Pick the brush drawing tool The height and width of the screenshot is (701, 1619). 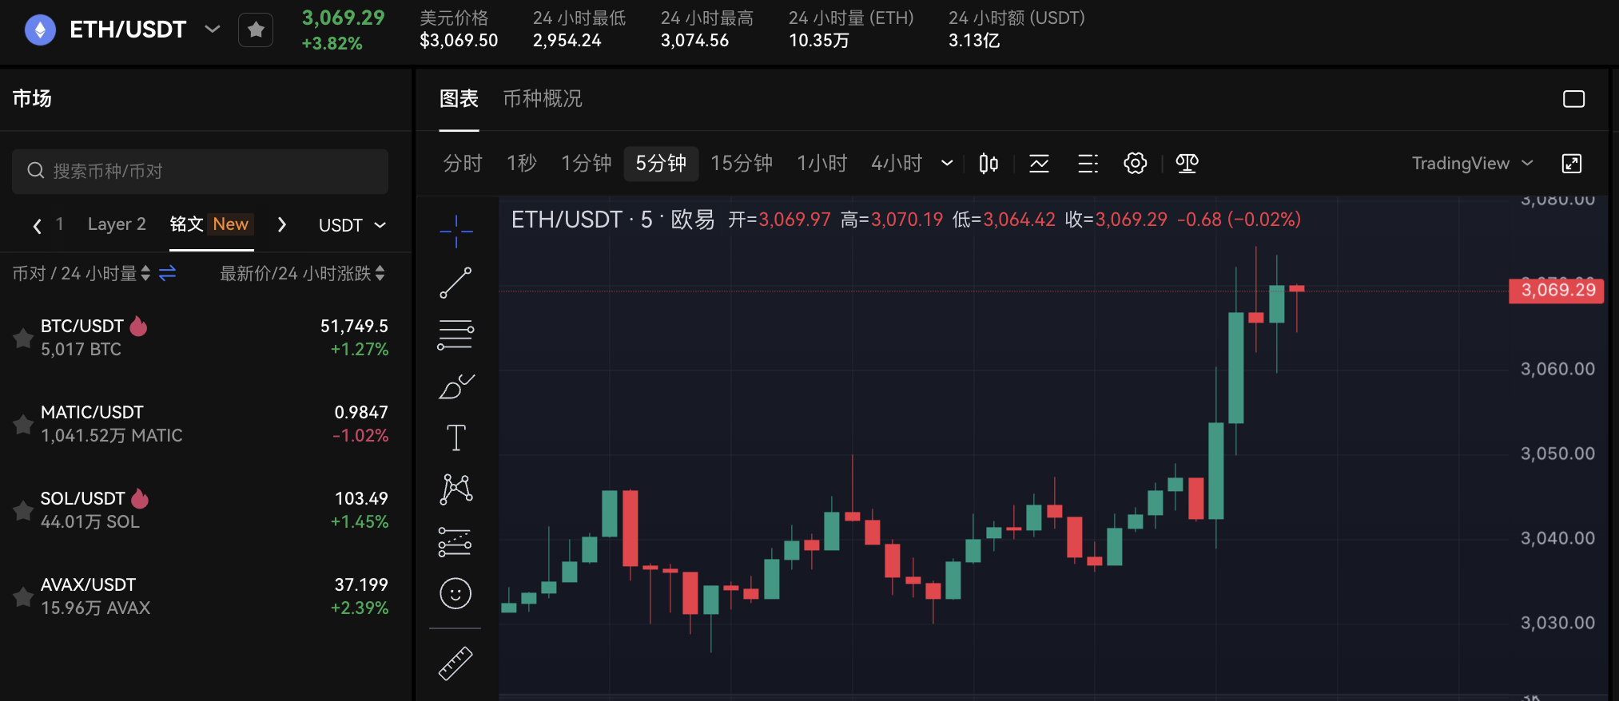[455, 387]
